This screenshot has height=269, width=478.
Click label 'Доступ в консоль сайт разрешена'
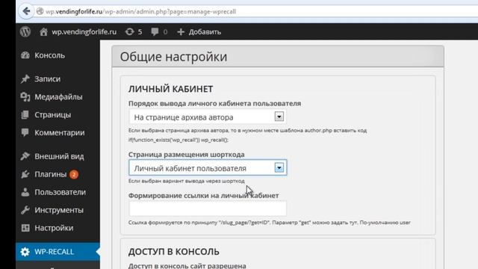tap(187, 266)
